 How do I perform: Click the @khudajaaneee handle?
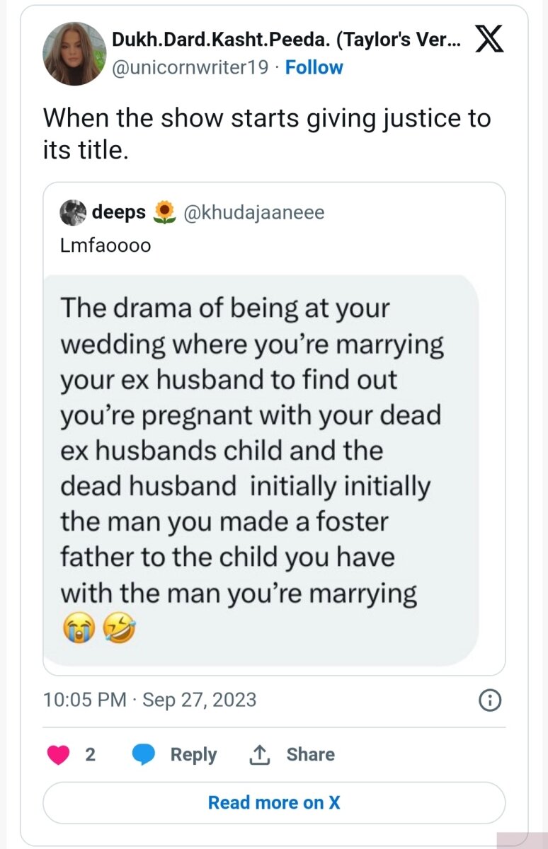tap(253, 212)
